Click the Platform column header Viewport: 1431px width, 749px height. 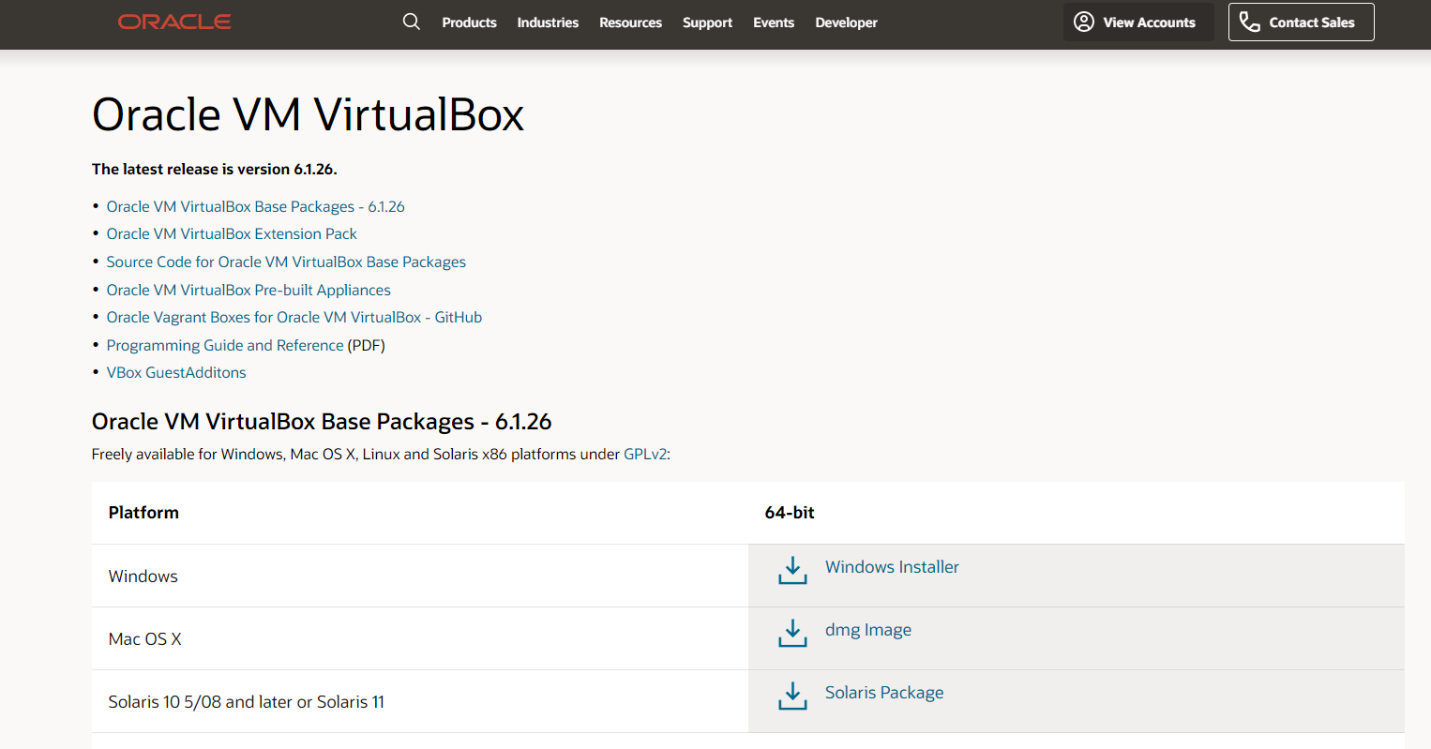[x=143, y=513]
